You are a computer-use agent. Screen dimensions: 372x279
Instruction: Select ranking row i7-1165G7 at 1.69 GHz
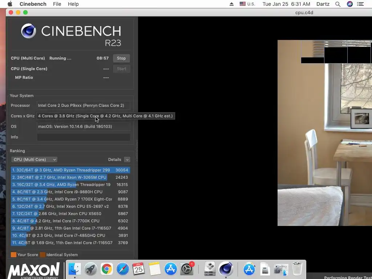tap(70, 243)
